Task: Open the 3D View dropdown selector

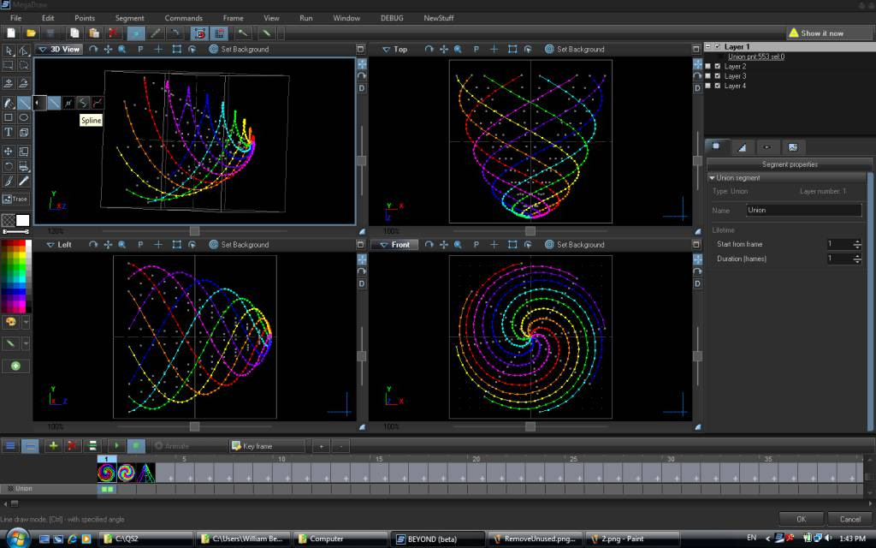Action: 59,50
